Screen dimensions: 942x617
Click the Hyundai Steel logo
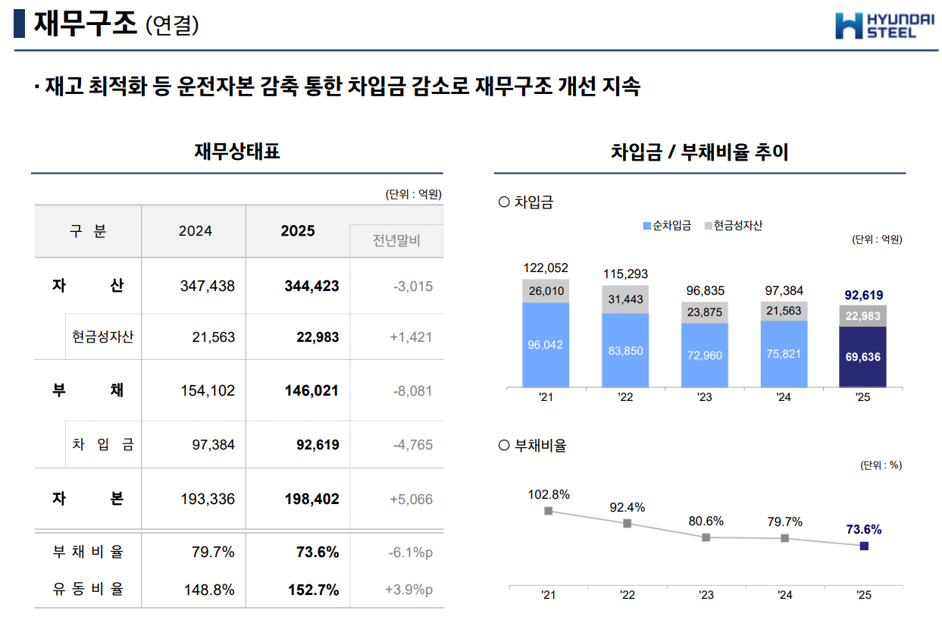(875, 25)
